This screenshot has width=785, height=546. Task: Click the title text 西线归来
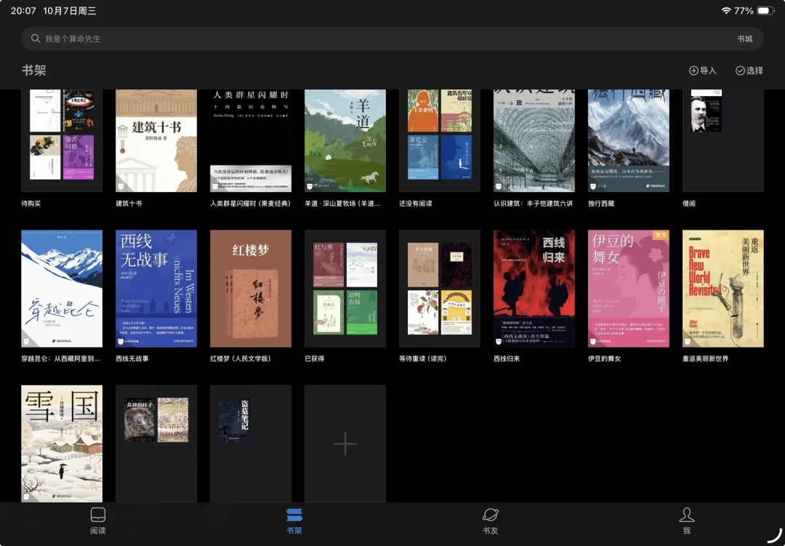pyautogui.click(x=507, y=358)
